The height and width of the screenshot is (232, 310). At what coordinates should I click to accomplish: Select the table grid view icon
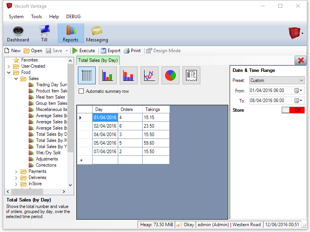[x=87, y=75]
